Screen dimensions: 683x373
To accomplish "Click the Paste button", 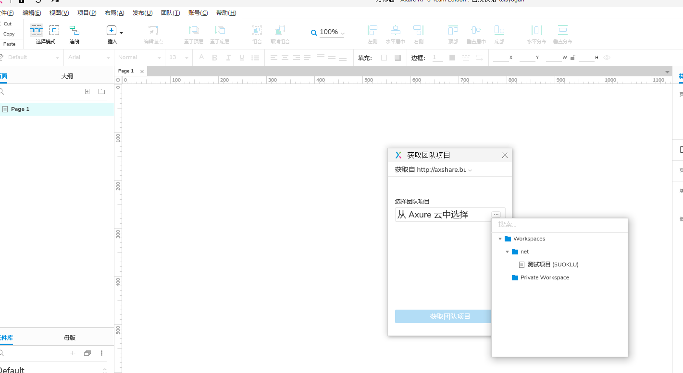I will 10,44.
